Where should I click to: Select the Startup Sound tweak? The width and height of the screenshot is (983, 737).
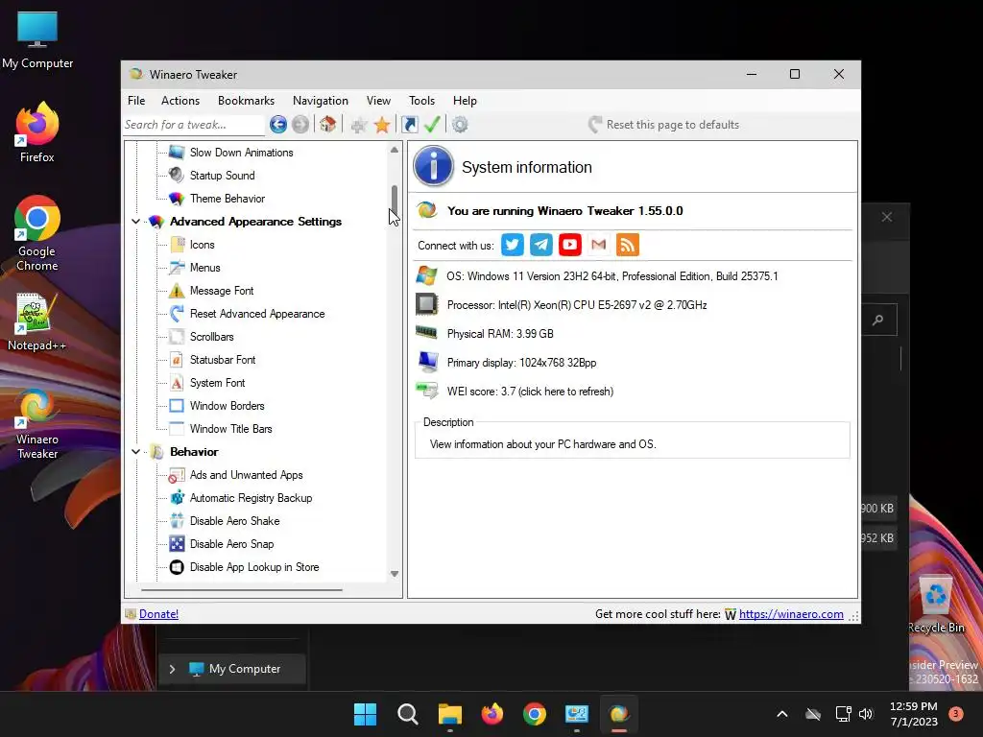(222, 176)
